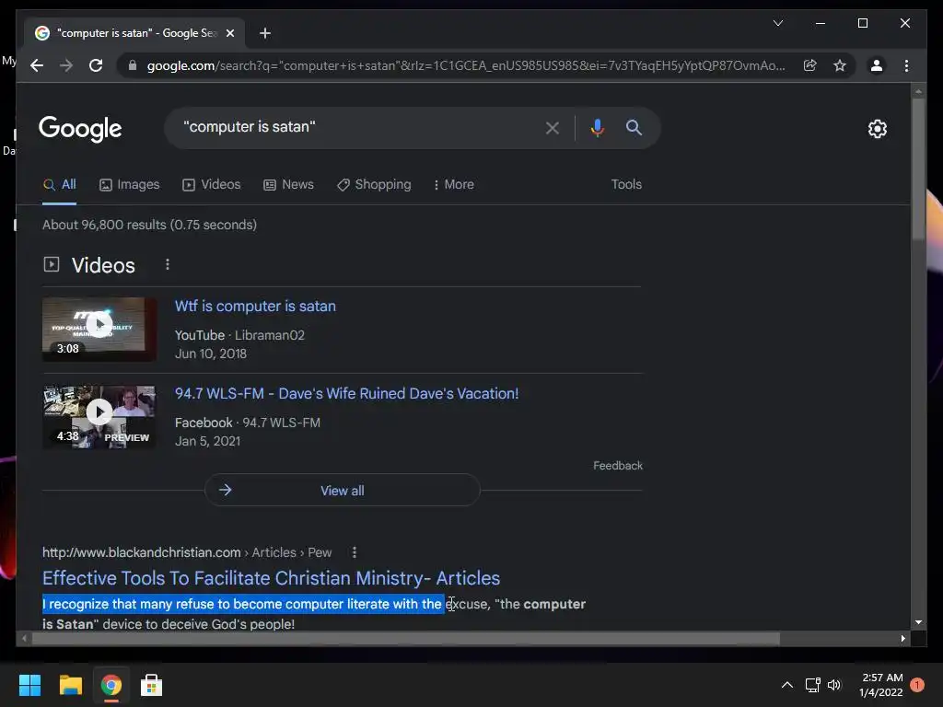Switch to Videos results tab
The width and height of the screenshot is (943, 707).
coord(212,184)
